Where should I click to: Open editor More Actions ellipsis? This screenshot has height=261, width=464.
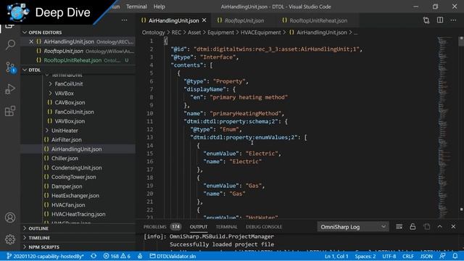pos(453,20)
